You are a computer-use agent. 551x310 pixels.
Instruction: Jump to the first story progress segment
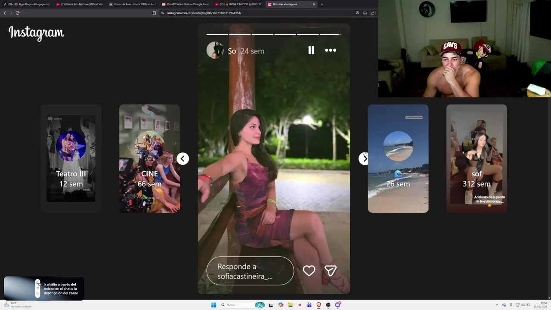[217, 34]
